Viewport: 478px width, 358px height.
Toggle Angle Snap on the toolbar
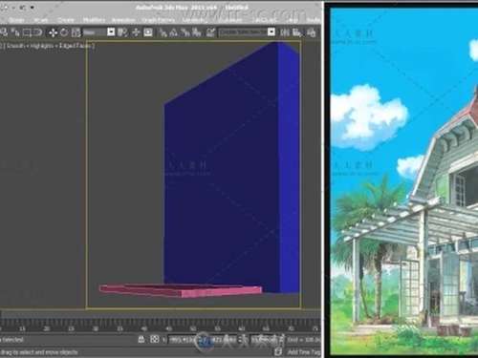click(x=174, y=32)
